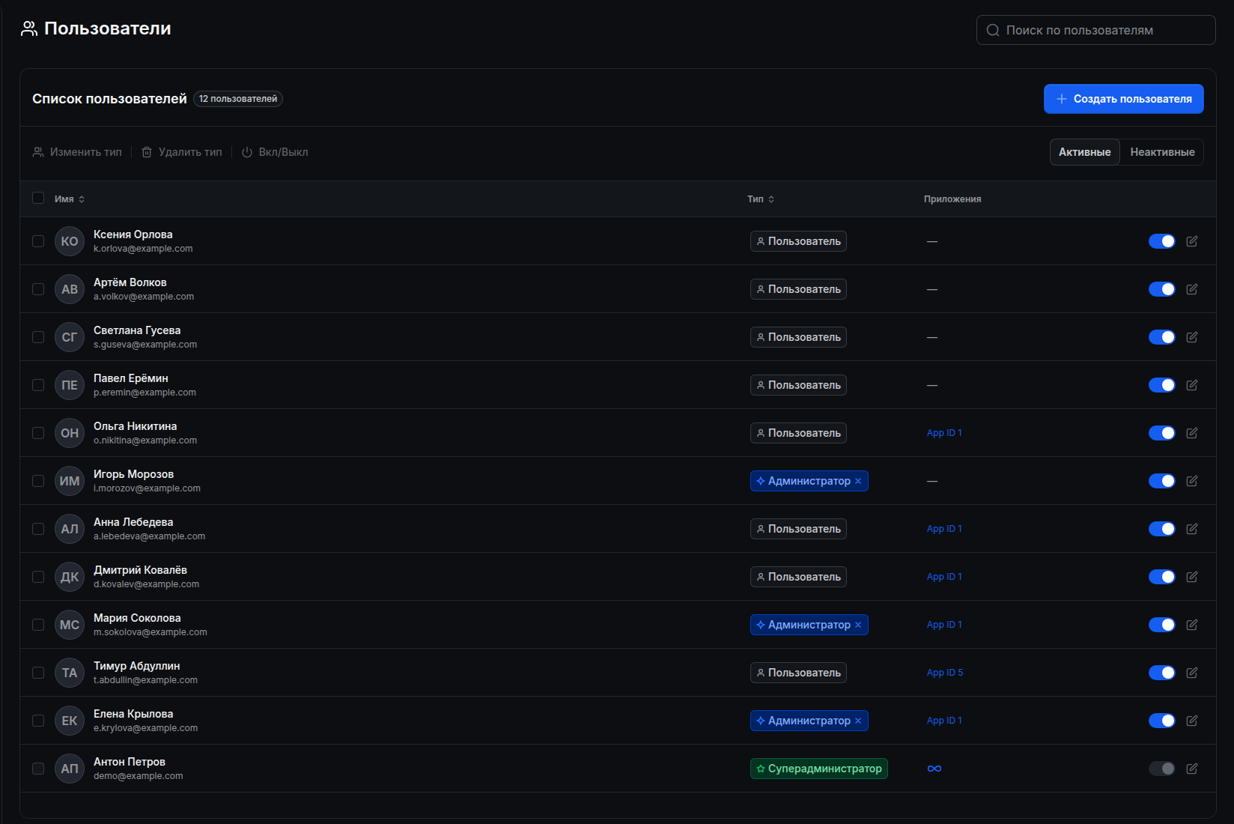Image resolution: width=1234 pixels, height=824 pixels.
Task: Click Изменить тип toolbar action
Action: point(77,152)
